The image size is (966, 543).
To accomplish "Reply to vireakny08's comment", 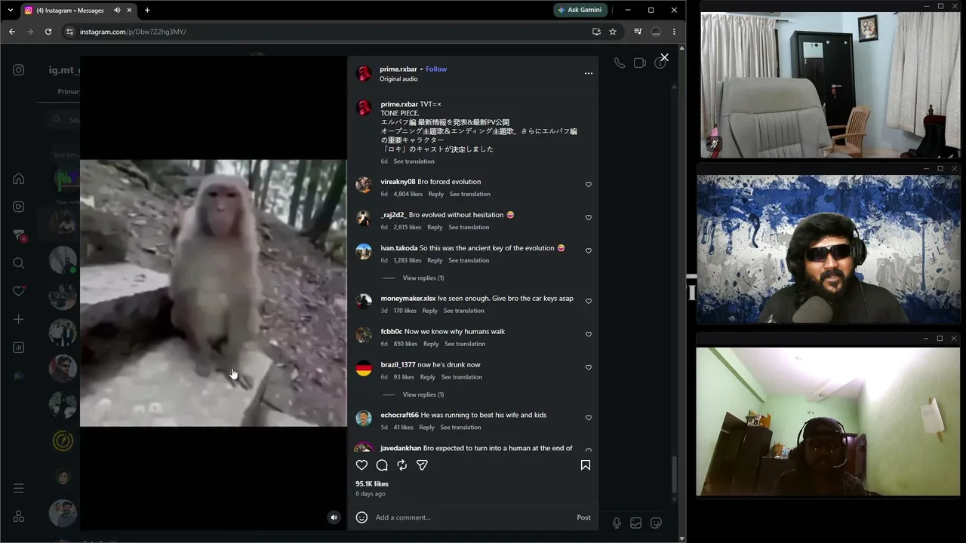I will click(436, 194).
